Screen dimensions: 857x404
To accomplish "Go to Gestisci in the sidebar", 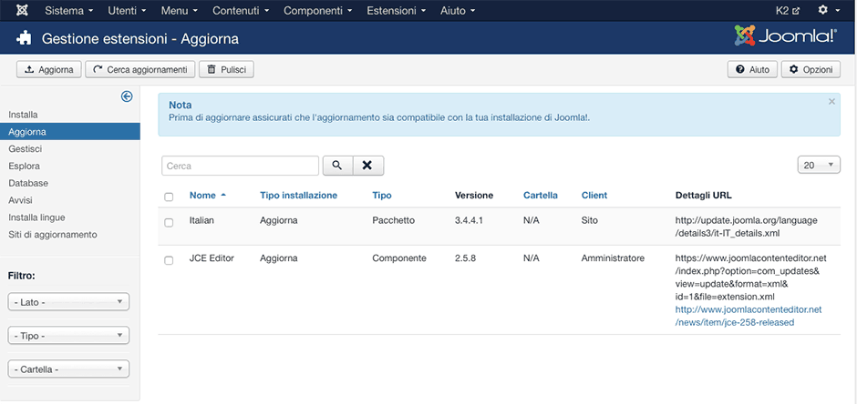I will 26,148.
